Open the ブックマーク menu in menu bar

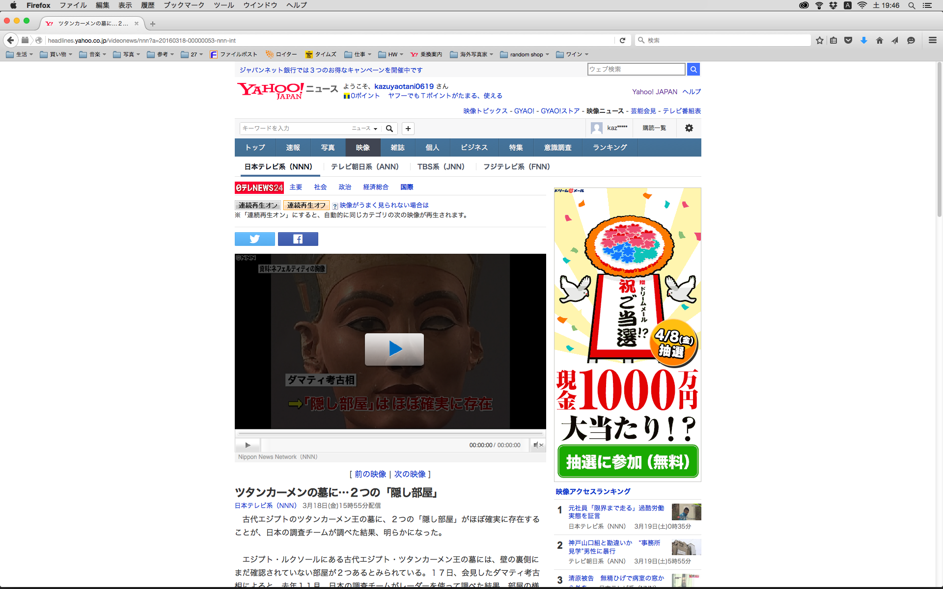click(184, 5)
